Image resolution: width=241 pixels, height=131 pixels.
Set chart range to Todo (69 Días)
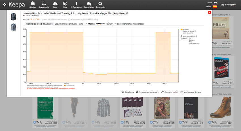(194, 43)
